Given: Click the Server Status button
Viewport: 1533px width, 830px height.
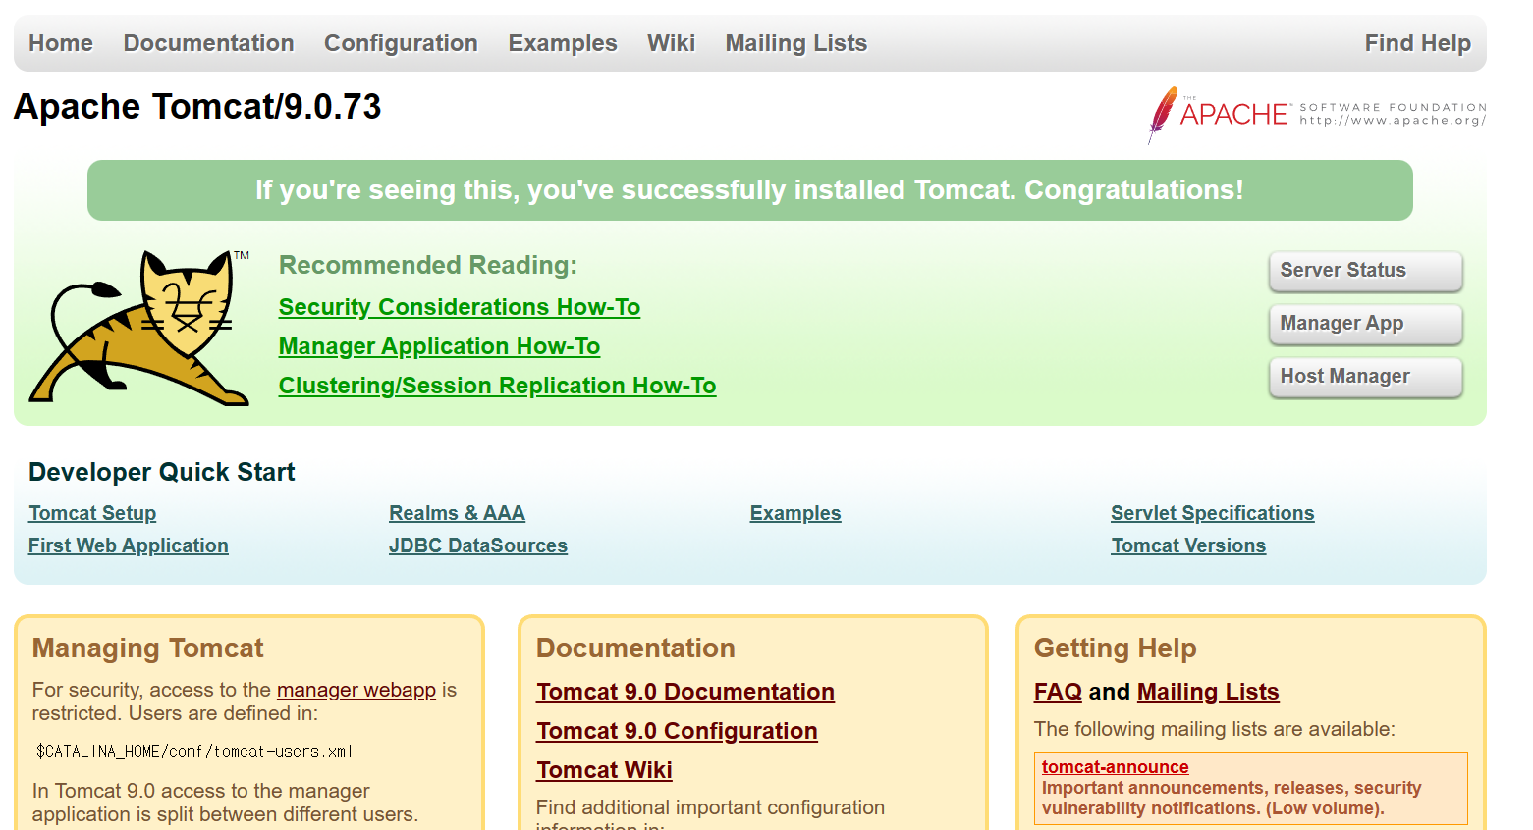Looking at the screenshot, I should 1365,271.
